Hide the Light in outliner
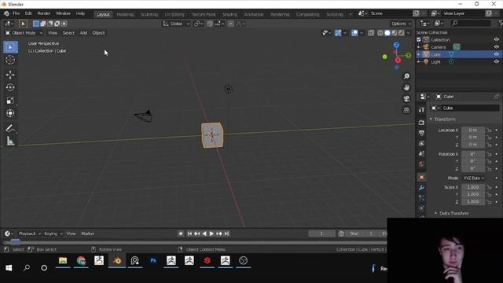This screenshot has height=283, width=503. point(496,62)
